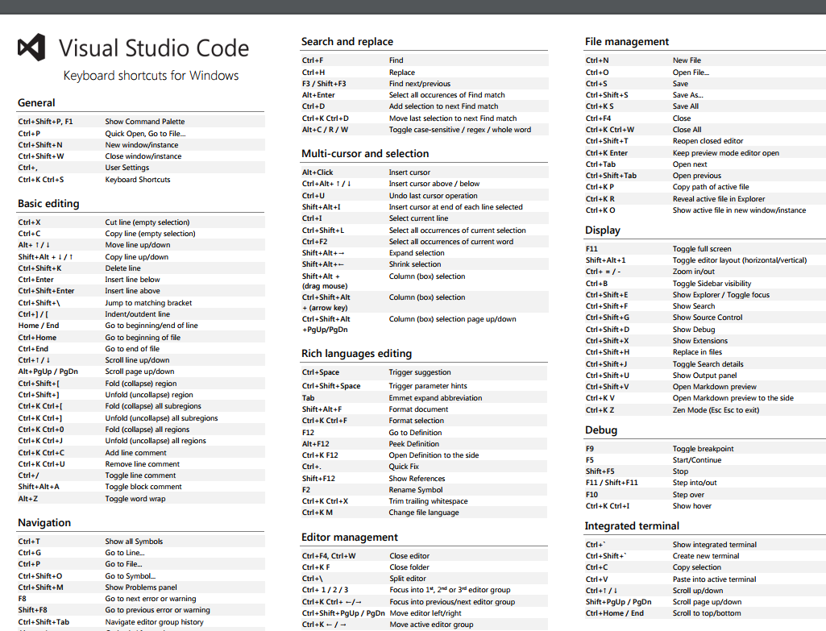Select the 'Keyboard shortcuts for Windows' subtitle

coord(151,76)
